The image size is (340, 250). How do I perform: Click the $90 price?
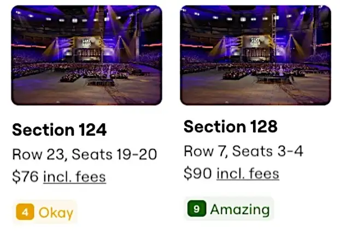[198, 174]
